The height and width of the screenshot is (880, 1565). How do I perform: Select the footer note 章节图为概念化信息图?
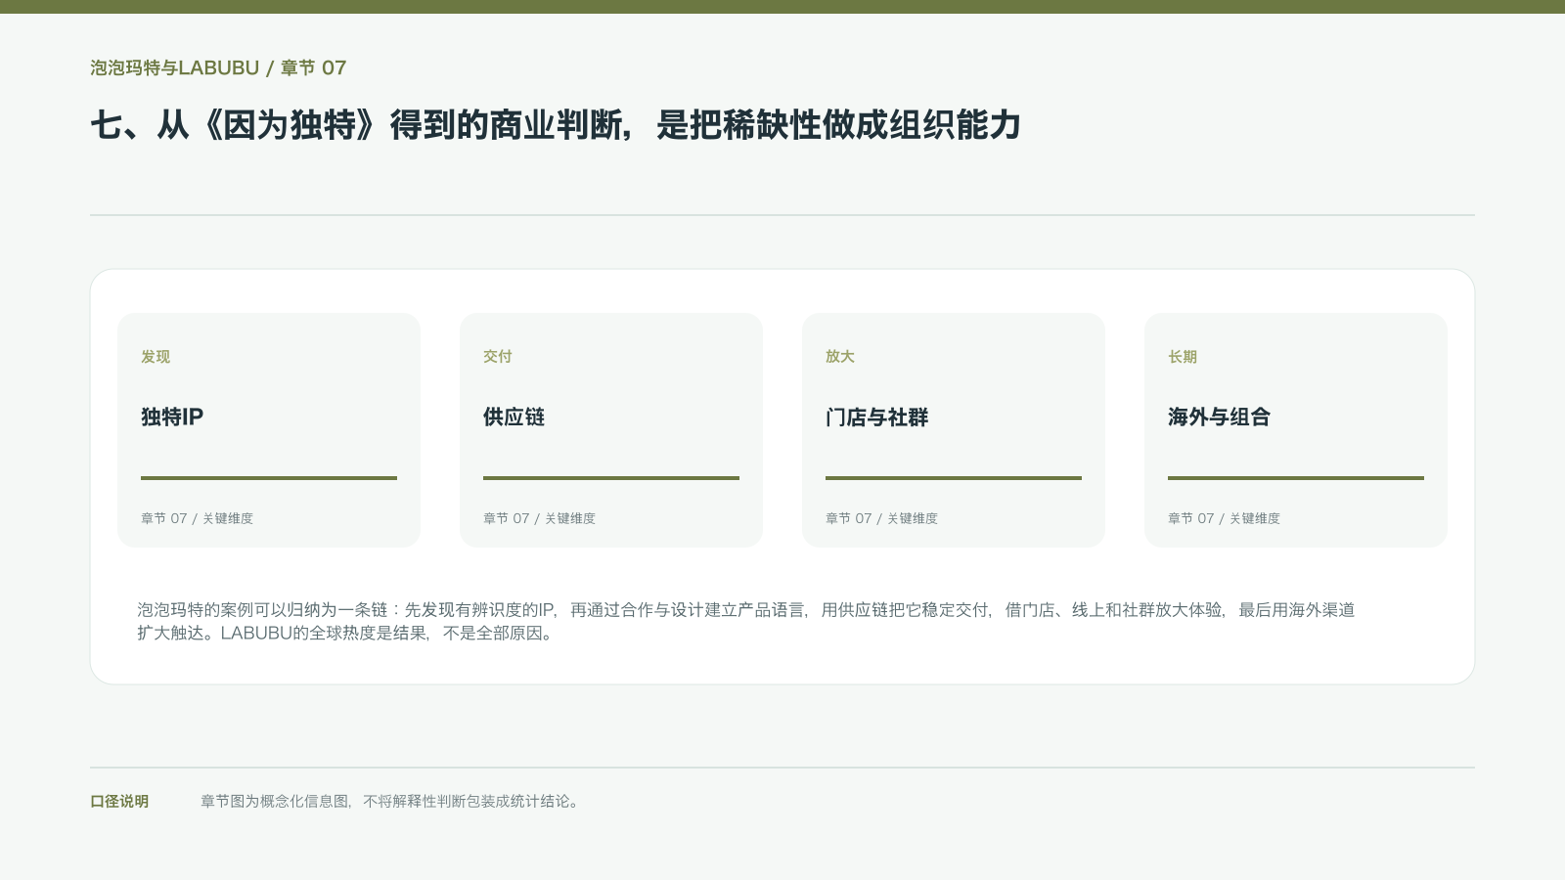point(391,801)
